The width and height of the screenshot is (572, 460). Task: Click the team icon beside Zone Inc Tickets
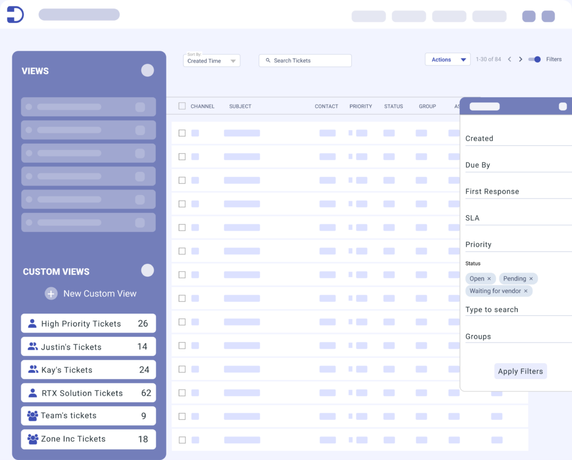[34, 439]
